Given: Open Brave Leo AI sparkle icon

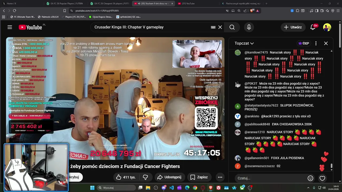Looking at the screenshot, I should [327, 11].
